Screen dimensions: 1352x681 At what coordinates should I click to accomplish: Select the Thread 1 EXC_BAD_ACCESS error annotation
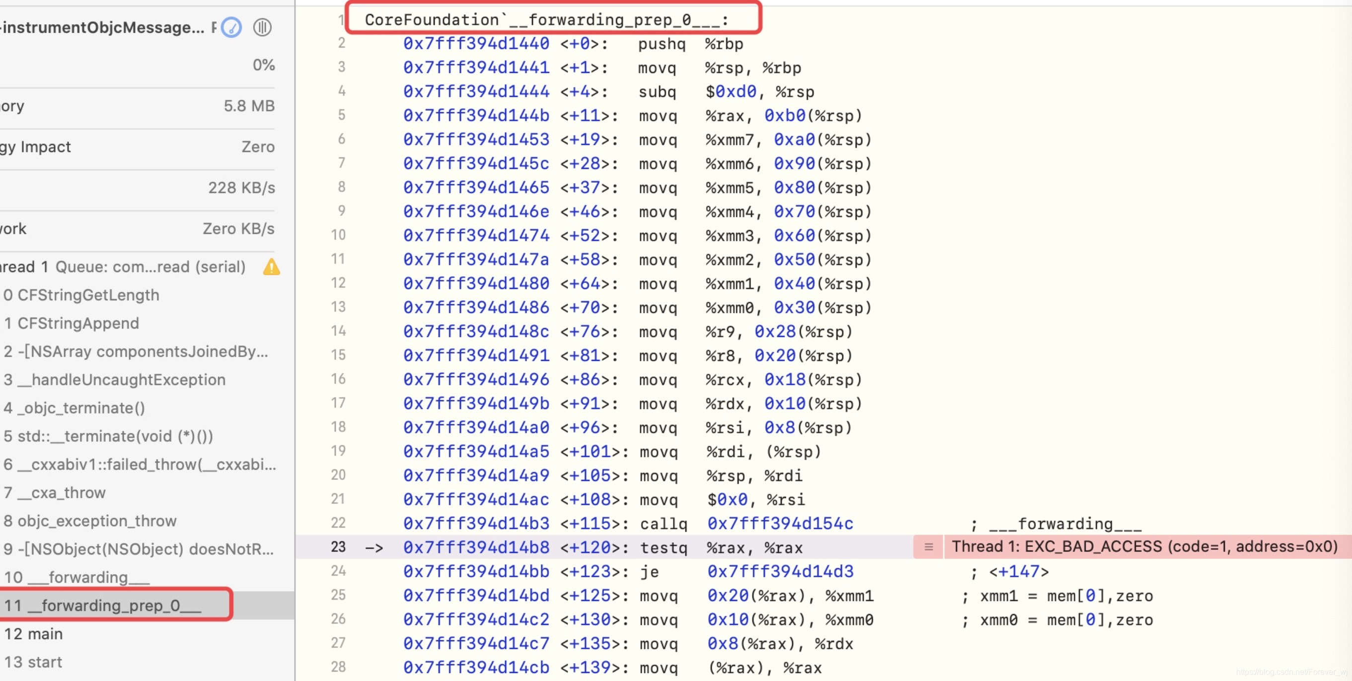(1145, 546)
